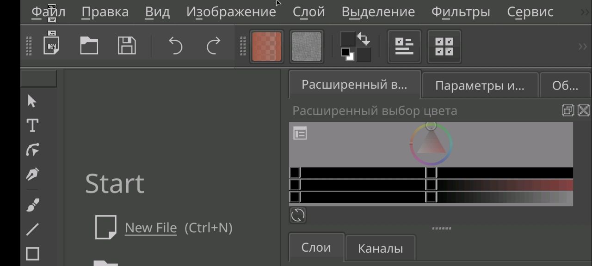Image resolution: width=592 pixels, height=266 pixels.
Task: Create a new document via toolbar icon
Action: click(51, 46)
